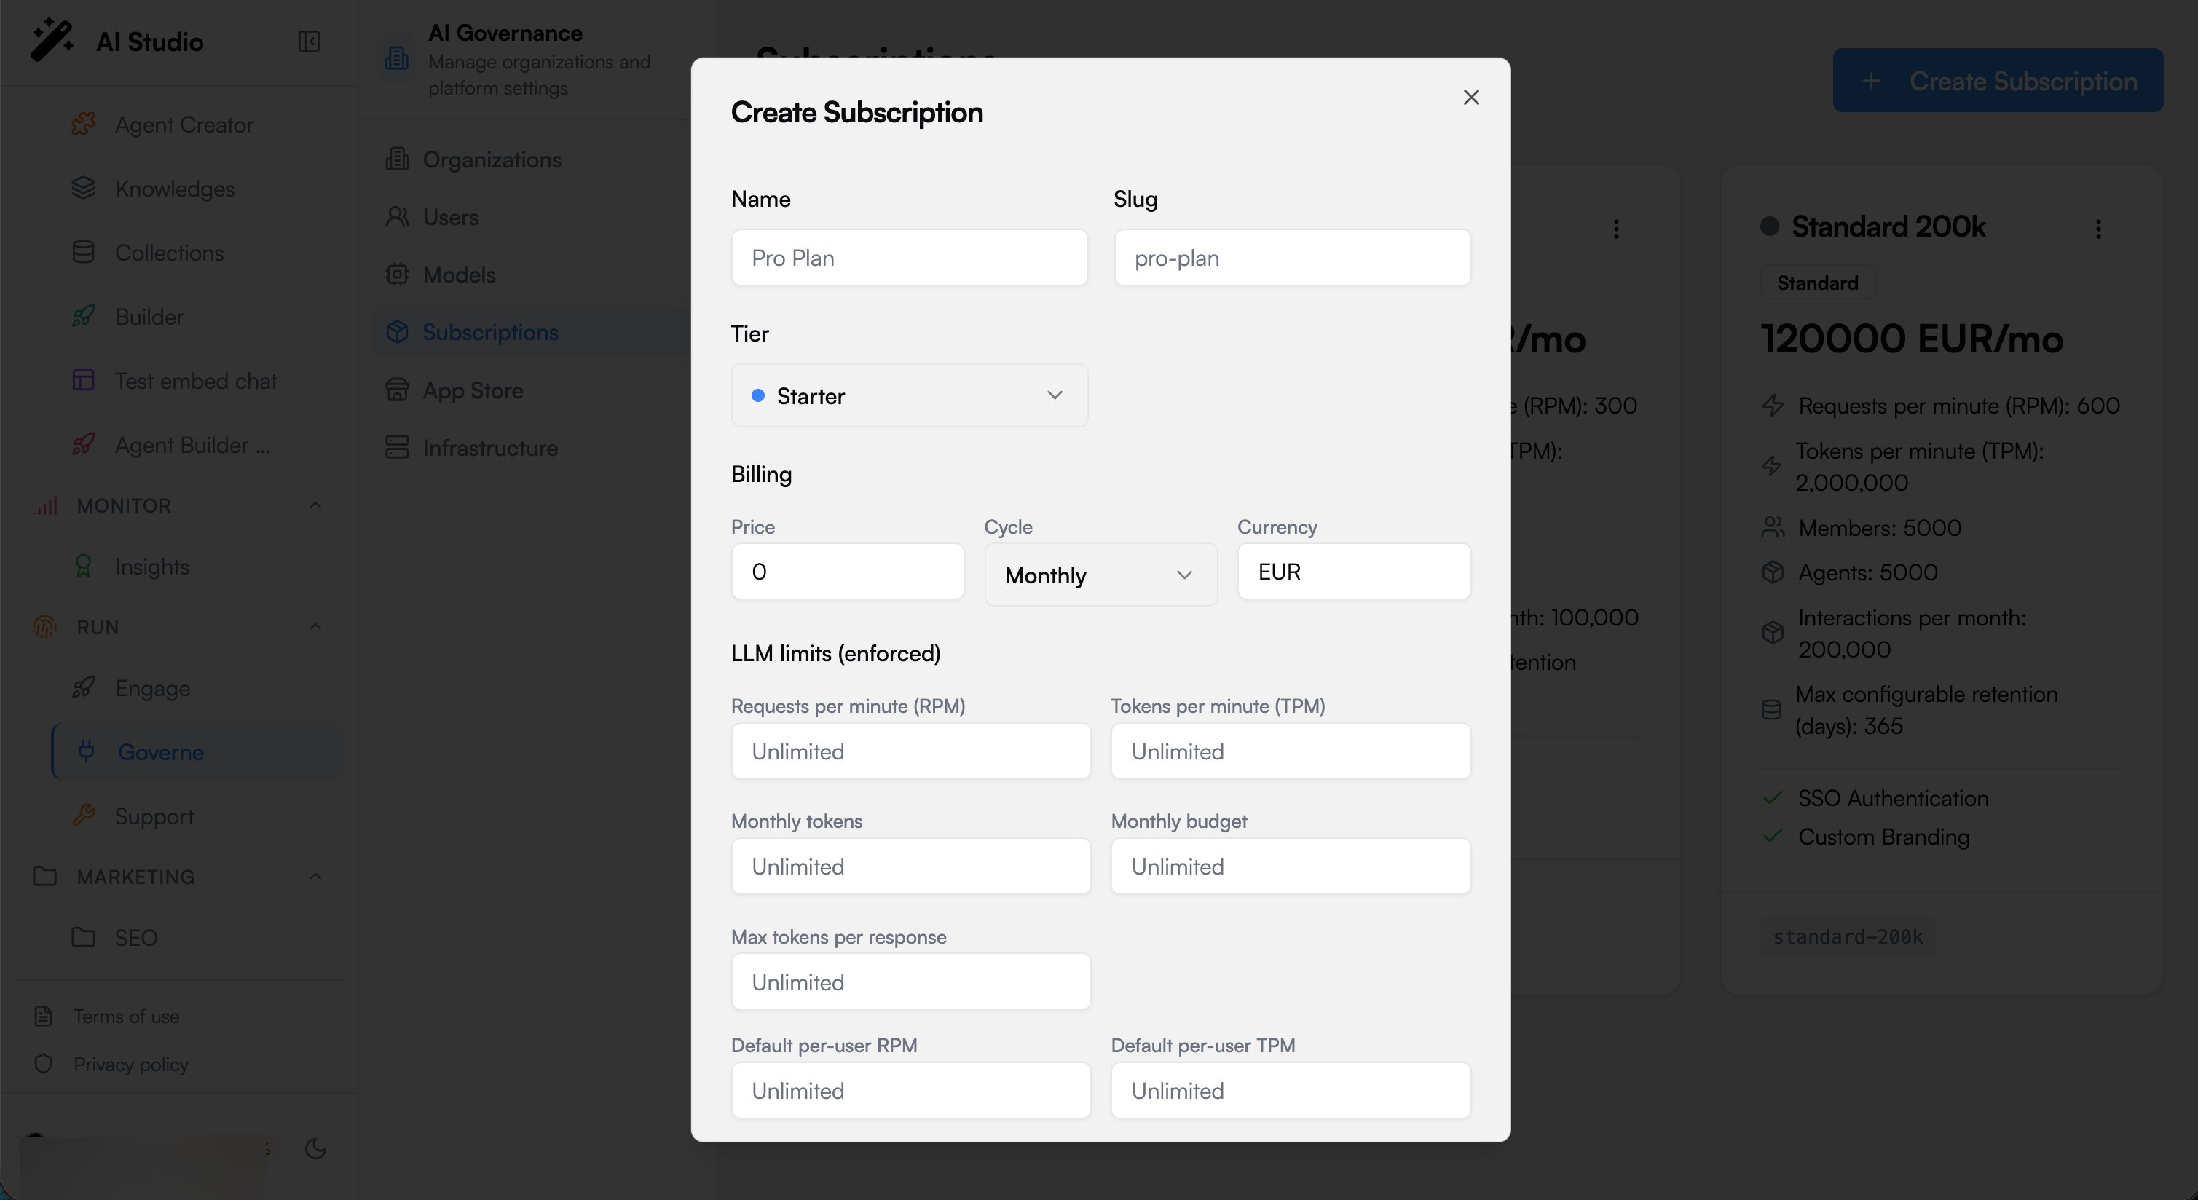Click the Support wrench icon
This screenshot has width=2198, height=1200.
click(x=84, y=816)
